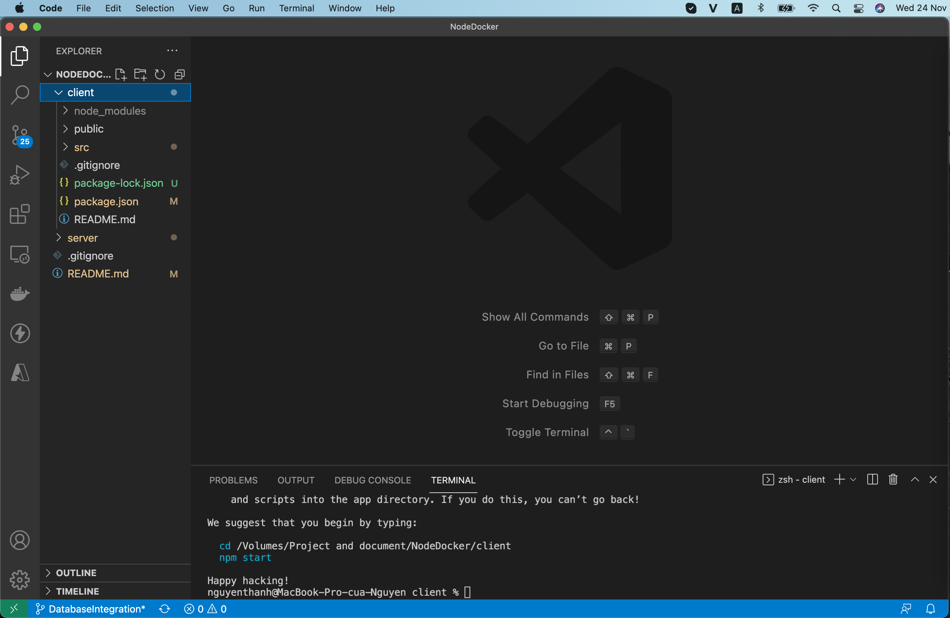Viewport: 950px width, 618px height.
Task: Collapse the client folder
Action: [x=58, y=92]
